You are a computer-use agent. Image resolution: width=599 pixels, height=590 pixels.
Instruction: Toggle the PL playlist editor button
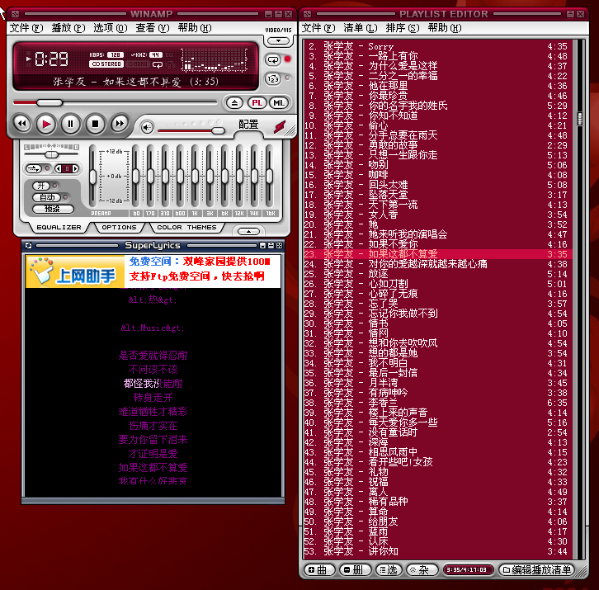coord(257,103)
